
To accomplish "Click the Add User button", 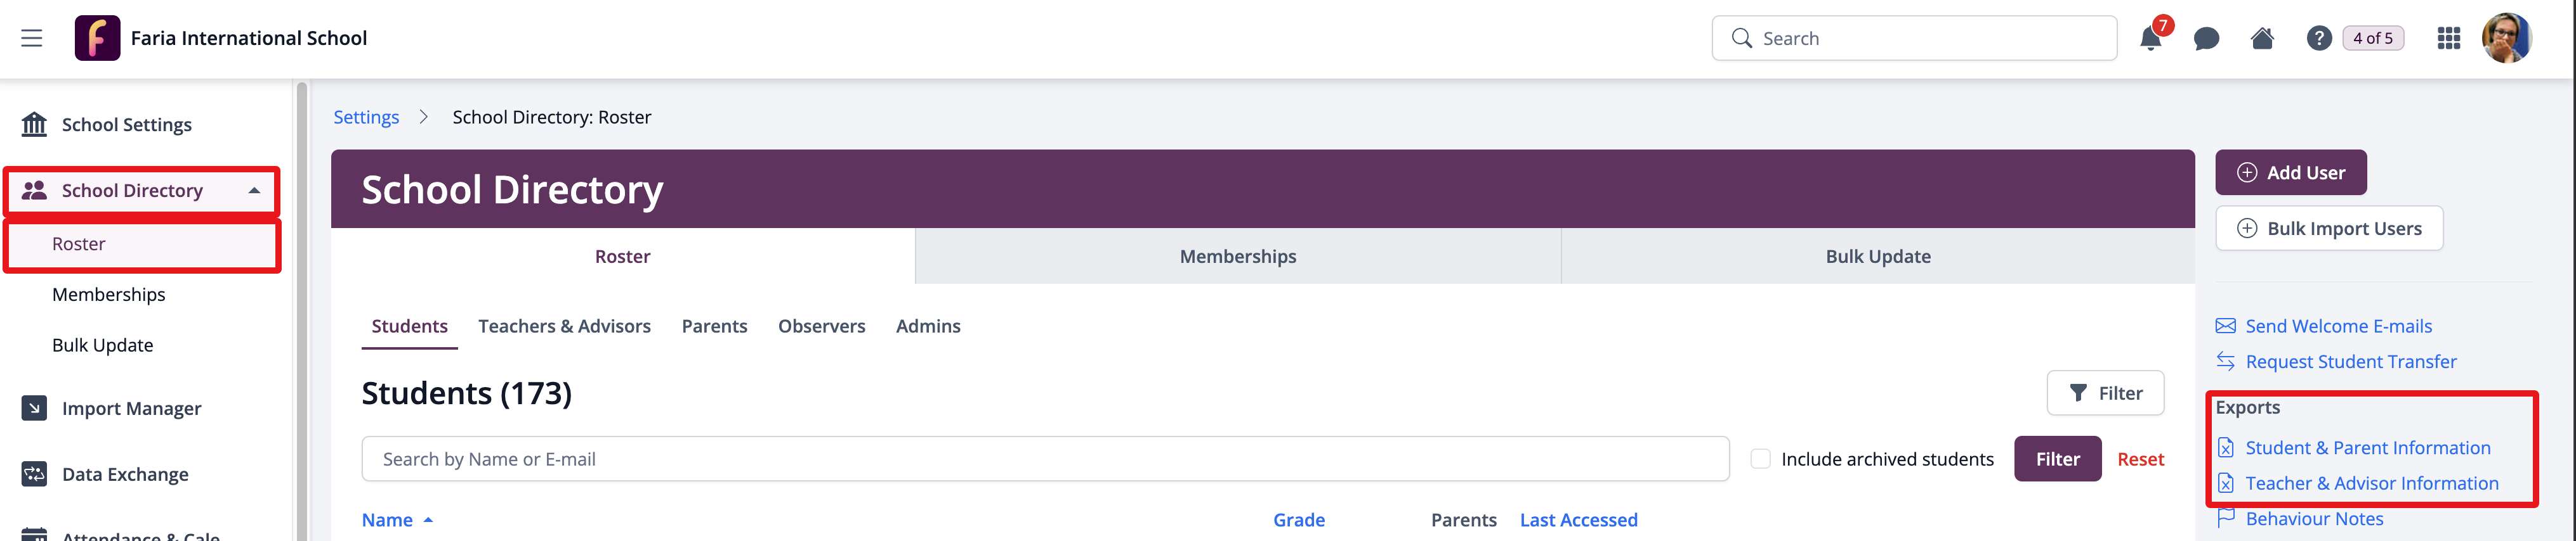I will pos(2290,173).
